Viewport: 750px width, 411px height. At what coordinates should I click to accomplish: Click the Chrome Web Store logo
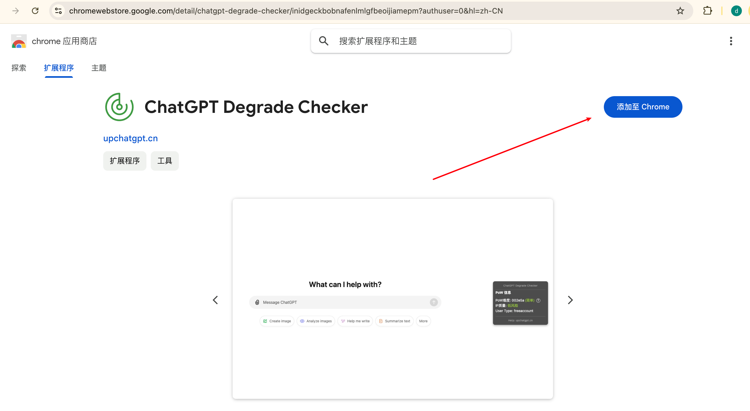pyautogui.click(x=19, y=41)
